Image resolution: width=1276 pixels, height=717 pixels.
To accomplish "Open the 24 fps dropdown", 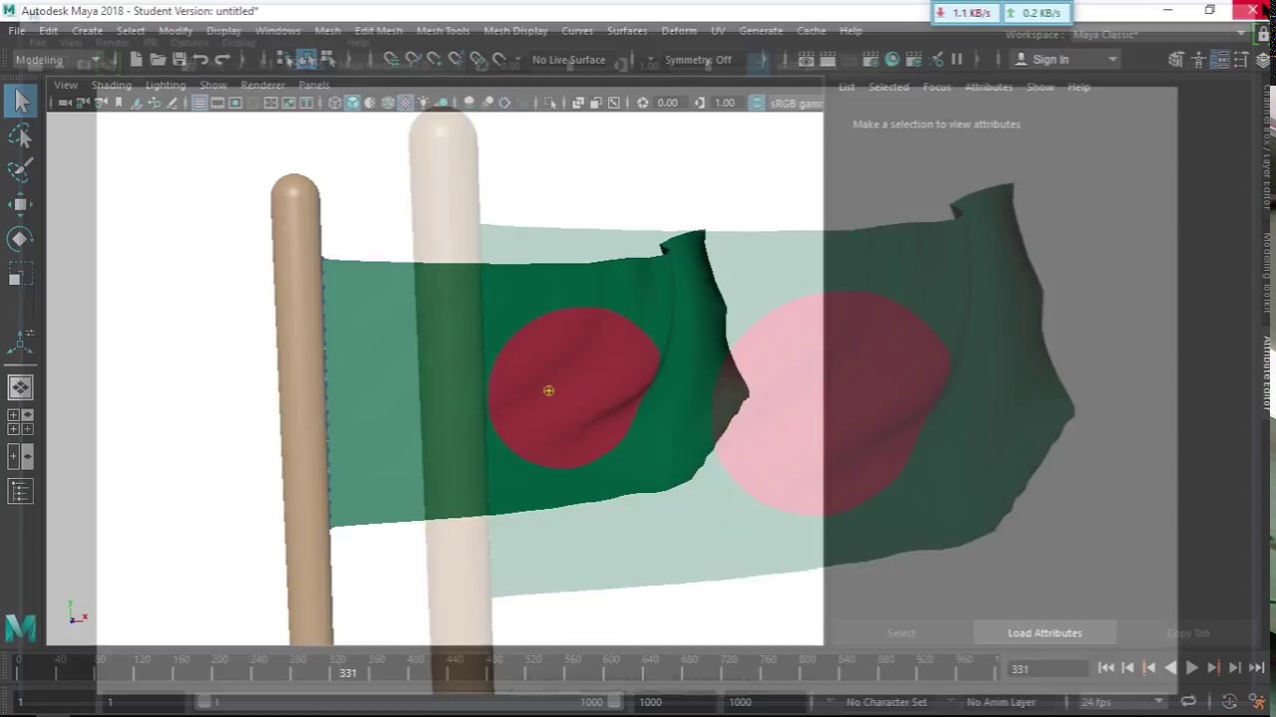I will [x=1121, y=702].
